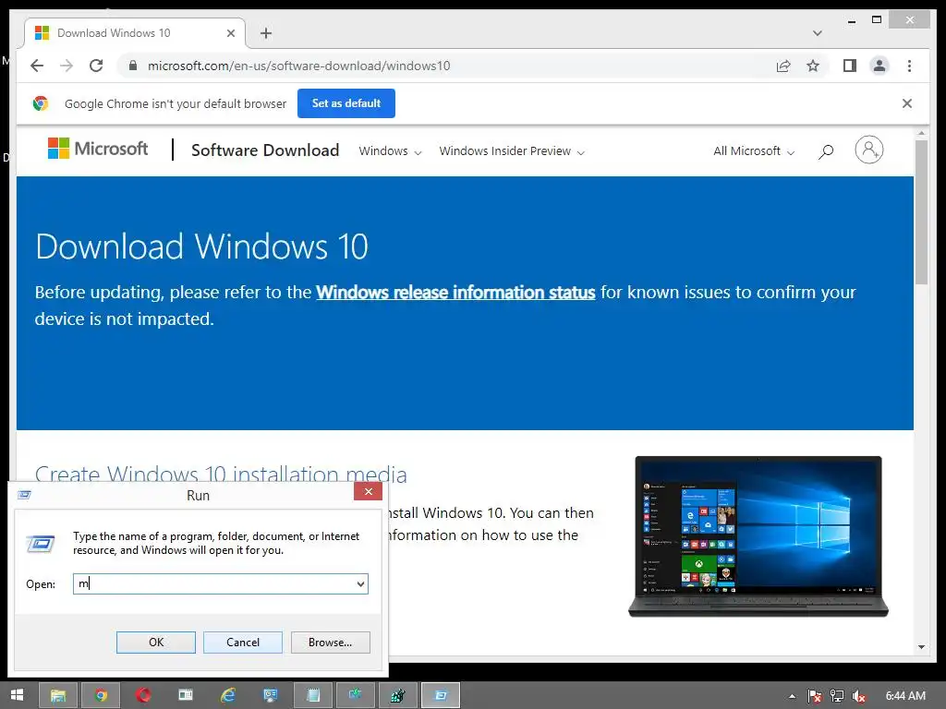Viewport: 946px width, 709px height.
Task: Expand the Windows menu
Action: point(390,150)
